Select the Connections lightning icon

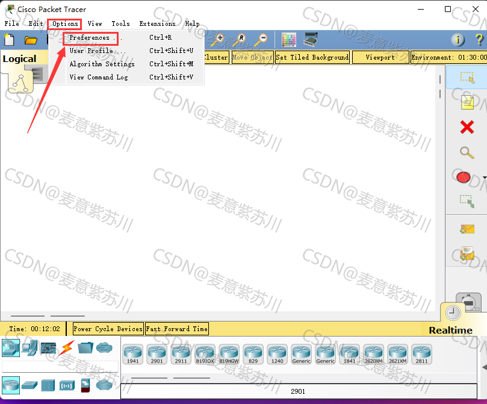tap(67, 348)
